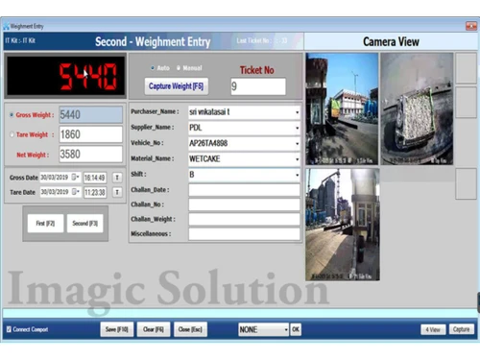This screenshot has width=480, height=360.
Task: Click the Second - Weighment Entry heading
Action: point(153,41)
